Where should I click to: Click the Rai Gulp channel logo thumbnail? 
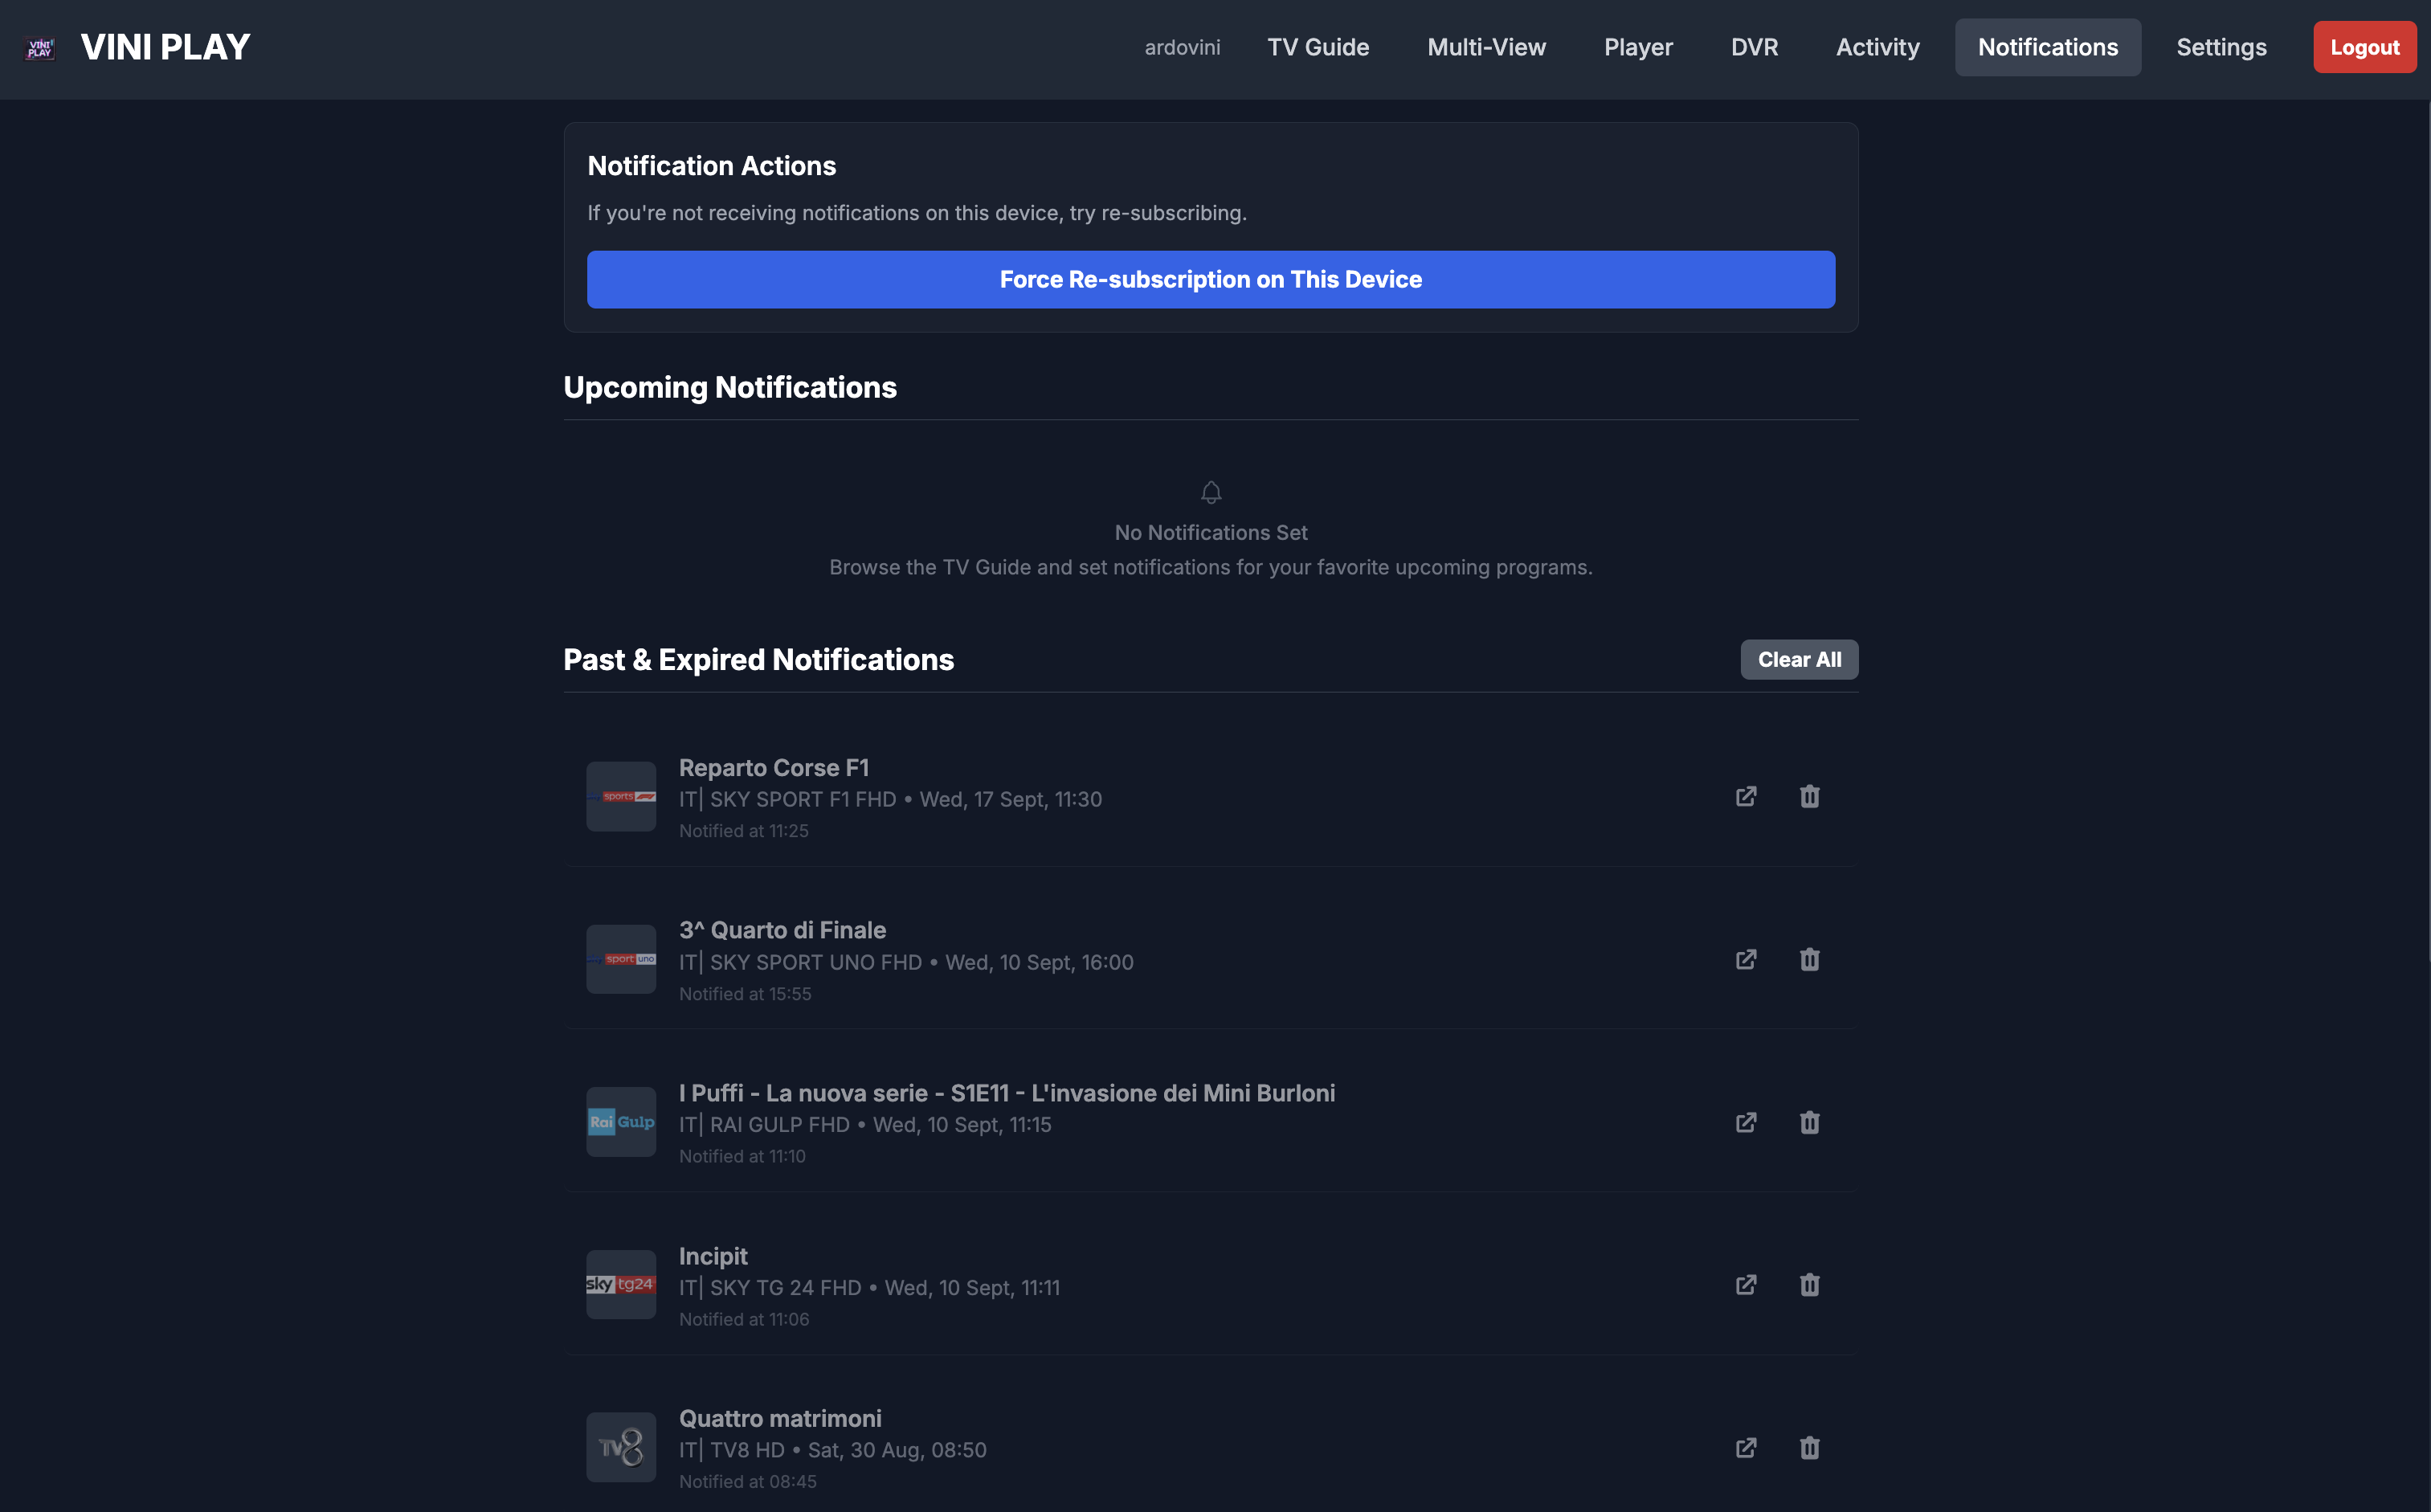(x=621, y=1122)
